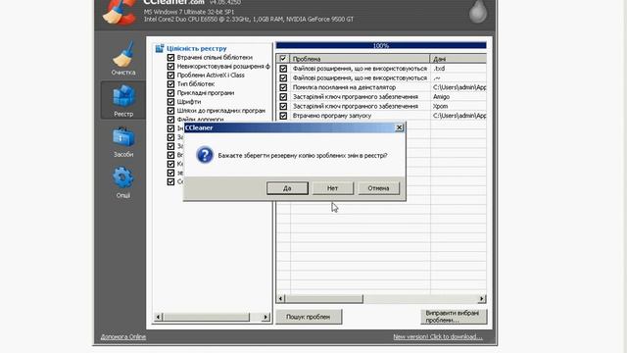This screenshot has width=627, height=353.
Task: Toggle Втрачені спільні бібліотеки checkbox
Action: click(170, 58)
